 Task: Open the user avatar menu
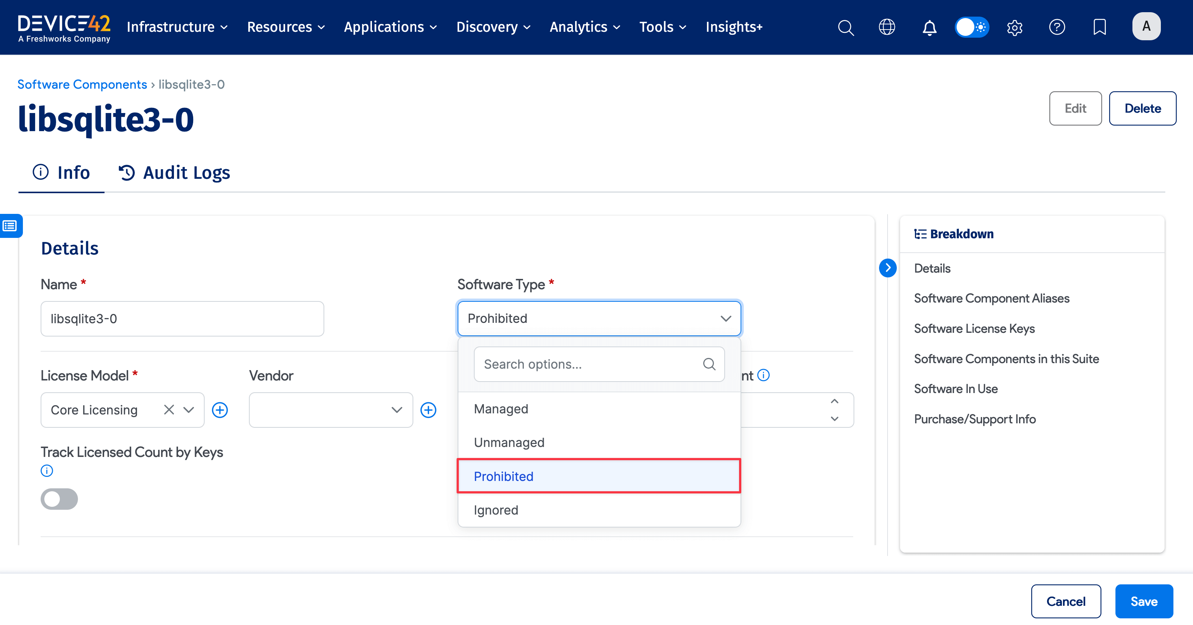click(1146, 26)
